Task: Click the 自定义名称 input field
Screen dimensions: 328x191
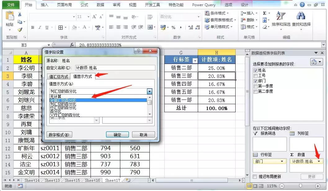Action: [115, 68]
